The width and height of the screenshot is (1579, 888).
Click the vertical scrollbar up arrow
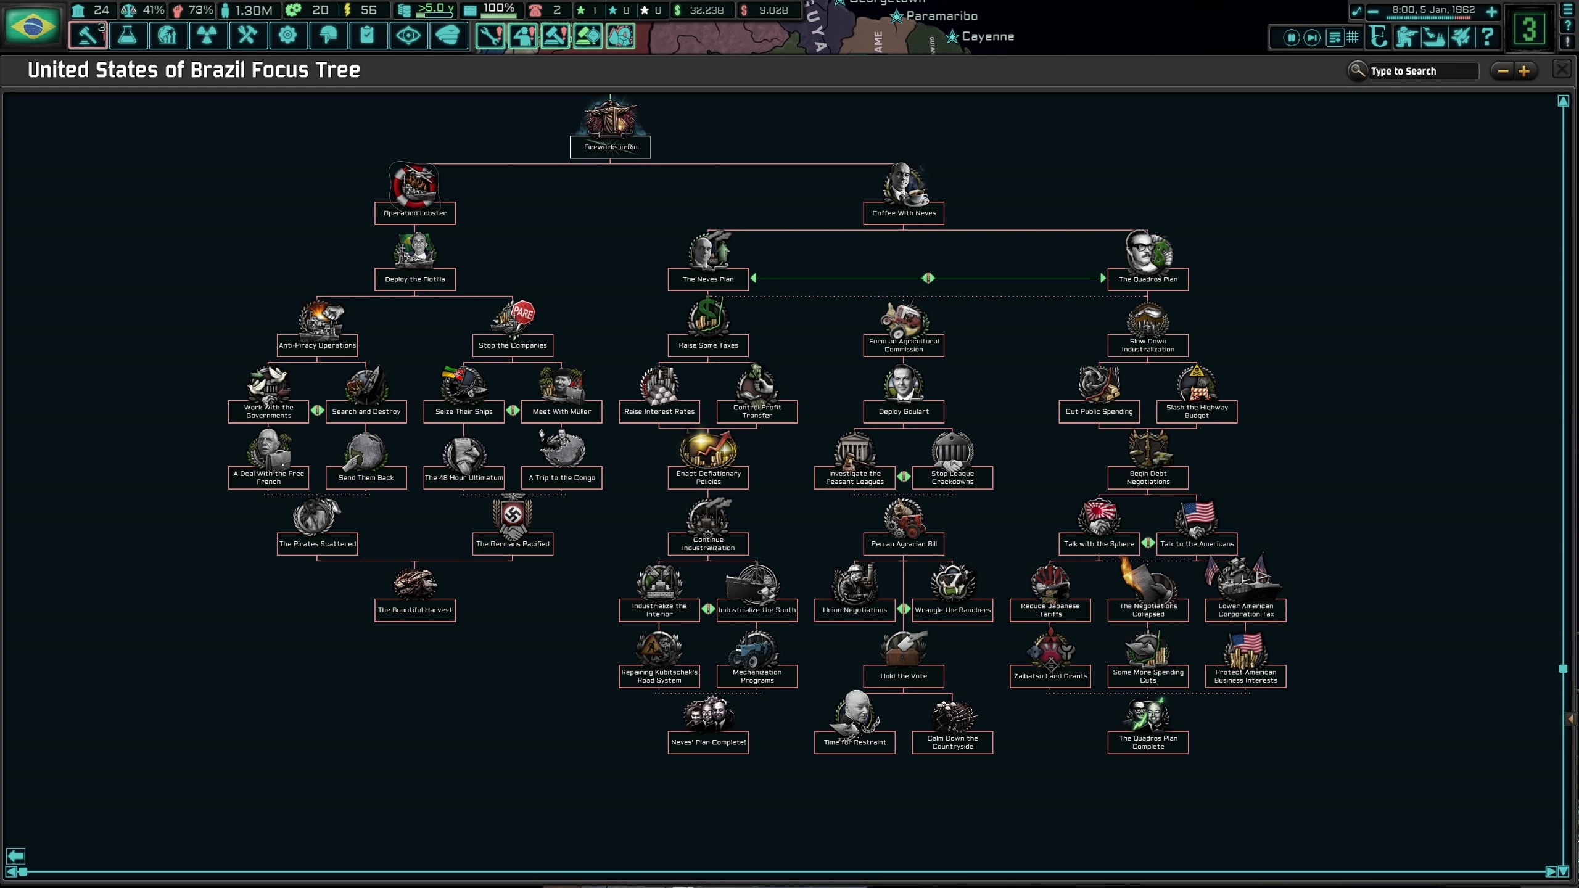1563,101
